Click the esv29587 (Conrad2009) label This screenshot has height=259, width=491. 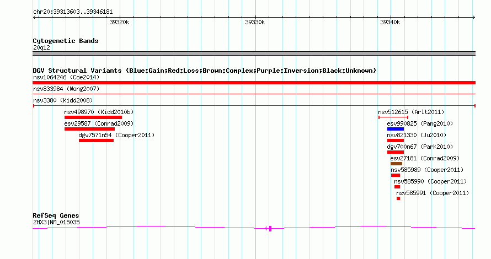[x=99, y=123]
